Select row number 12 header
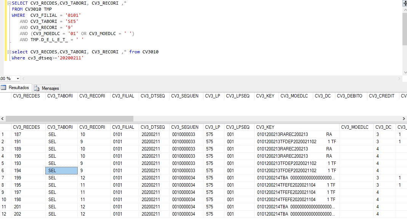The image size is (407, 219). click(5, 214)
